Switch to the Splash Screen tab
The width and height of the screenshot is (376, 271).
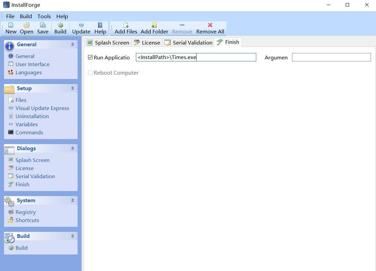click(108, 43)
